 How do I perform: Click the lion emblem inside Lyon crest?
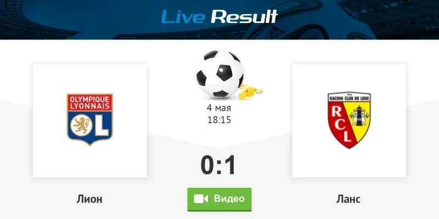81,126
